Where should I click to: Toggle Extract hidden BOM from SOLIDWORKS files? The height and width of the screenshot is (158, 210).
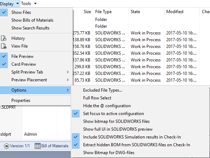click(76, 145)
